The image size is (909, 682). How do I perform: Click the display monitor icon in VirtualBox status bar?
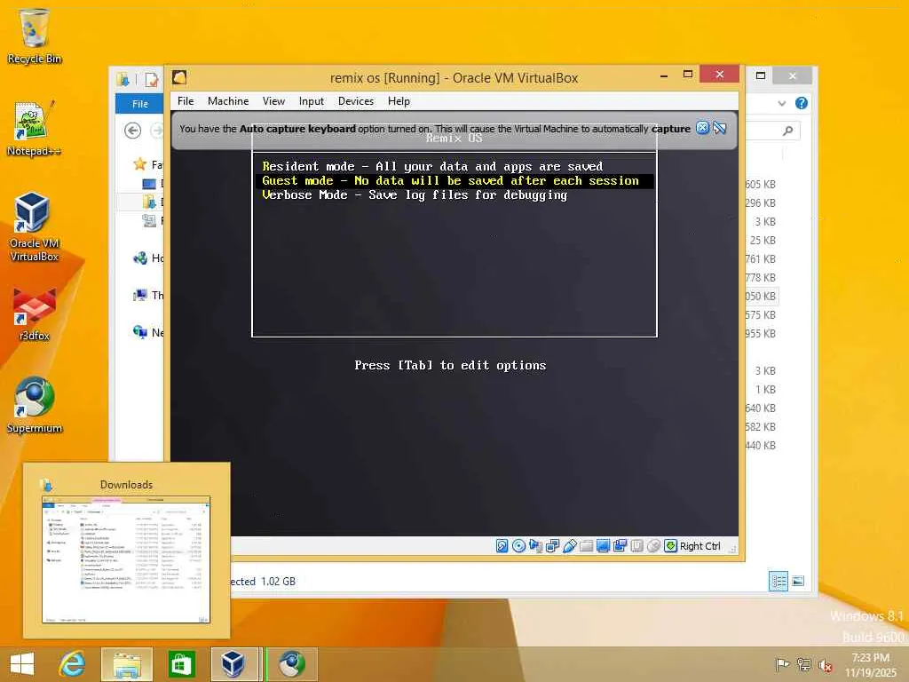[x=603, y=546]
